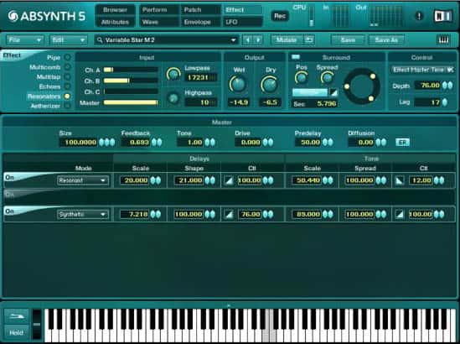460x344 pixels.
Task: Click the exclamation panic button
Action: (x=419, y=16)
